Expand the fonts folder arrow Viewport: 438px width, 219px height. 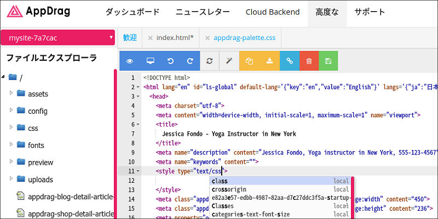(11, 144)
